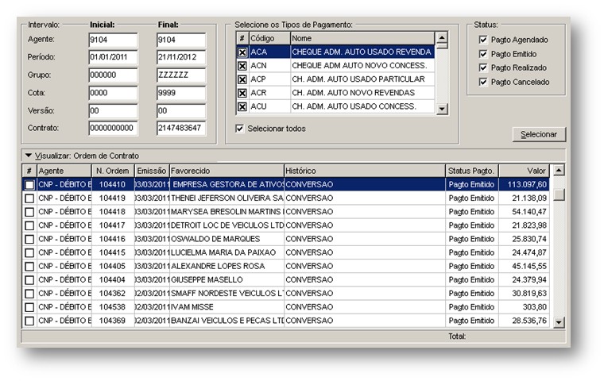604x381 pixels.
Task: Sort by the Histórico column header
Action: [365, 171]
